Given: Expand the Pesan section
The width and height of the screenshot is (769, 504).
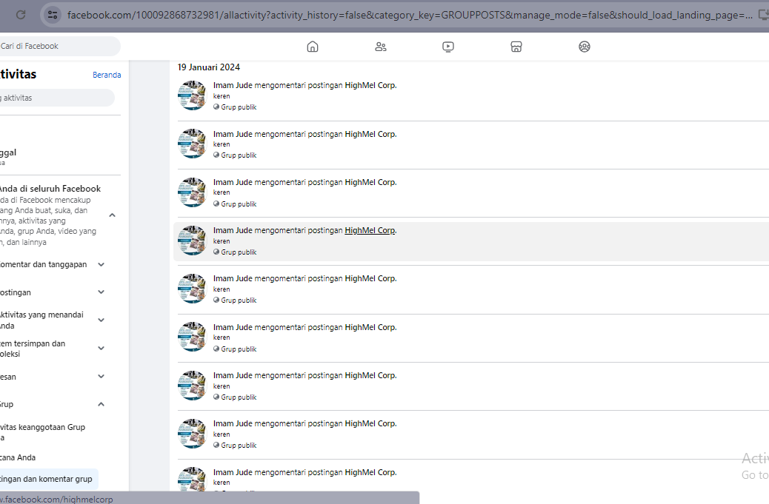Looking at the screenshot, I should (101, 377).
